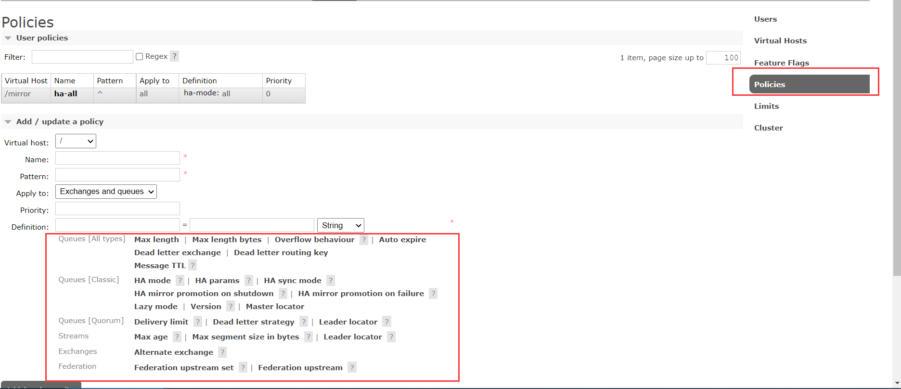
Task: Open help for Delivery limit
Action: coord(198,322)
